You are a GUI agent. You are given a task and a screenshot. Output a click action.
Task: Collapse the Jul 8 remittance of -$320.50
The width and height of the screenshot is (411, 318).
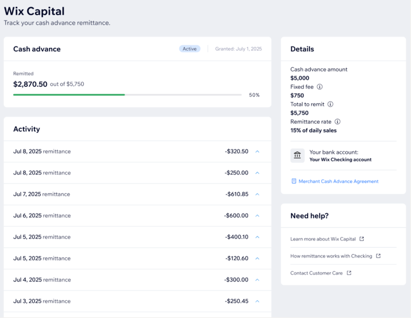[257, 151]
